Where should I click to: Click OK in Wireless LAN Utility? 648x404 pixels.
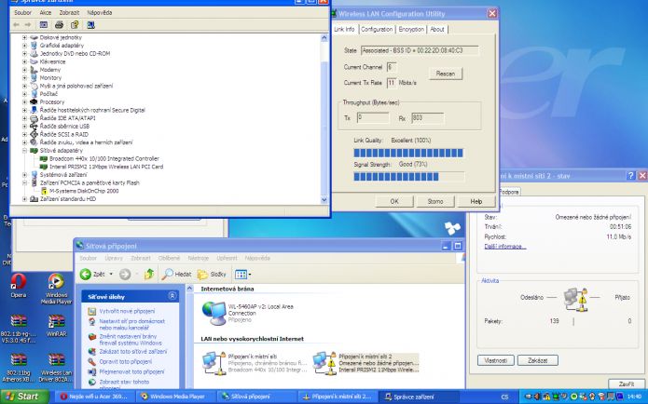394,201
